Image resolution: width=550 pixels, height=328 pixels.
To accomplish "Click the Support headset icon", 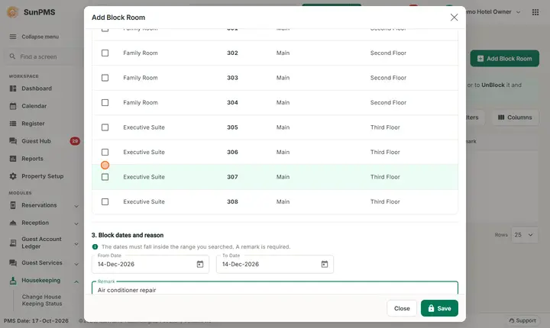I will coord(511,320).
